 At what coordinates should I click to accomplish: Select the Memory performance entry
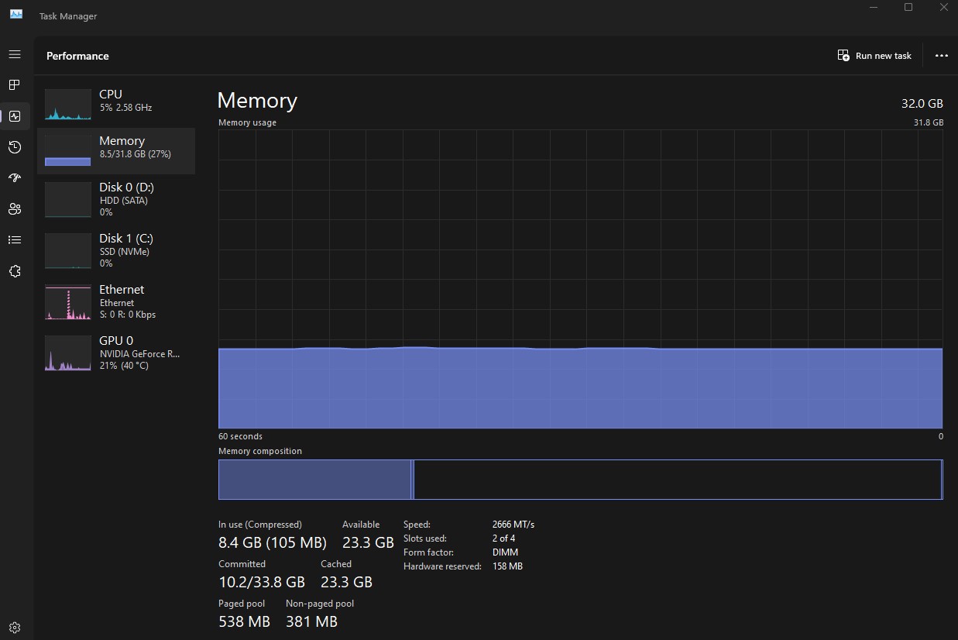click(x=116, y=150)
